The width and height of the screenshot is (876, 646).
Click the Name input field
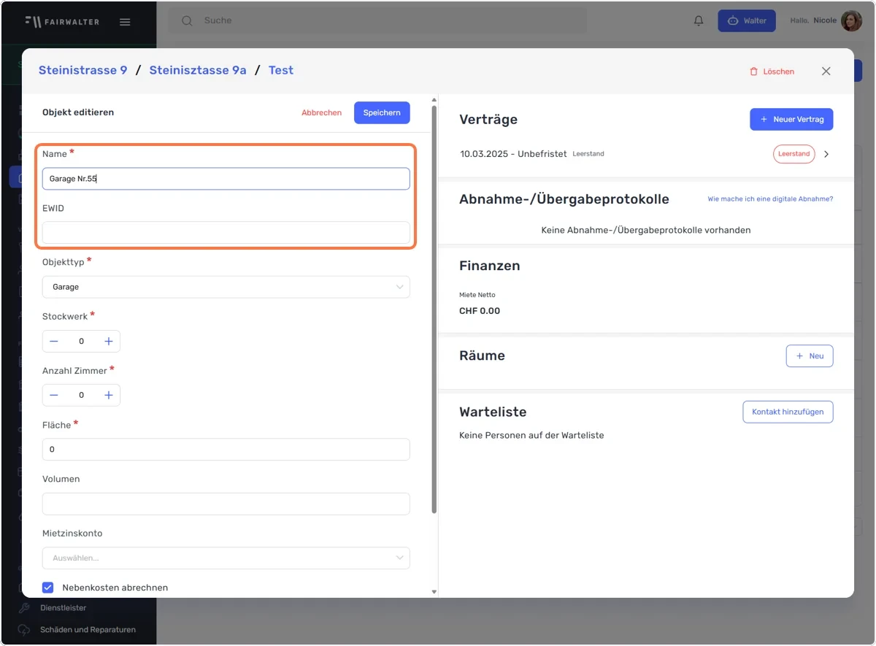point(226,179)
